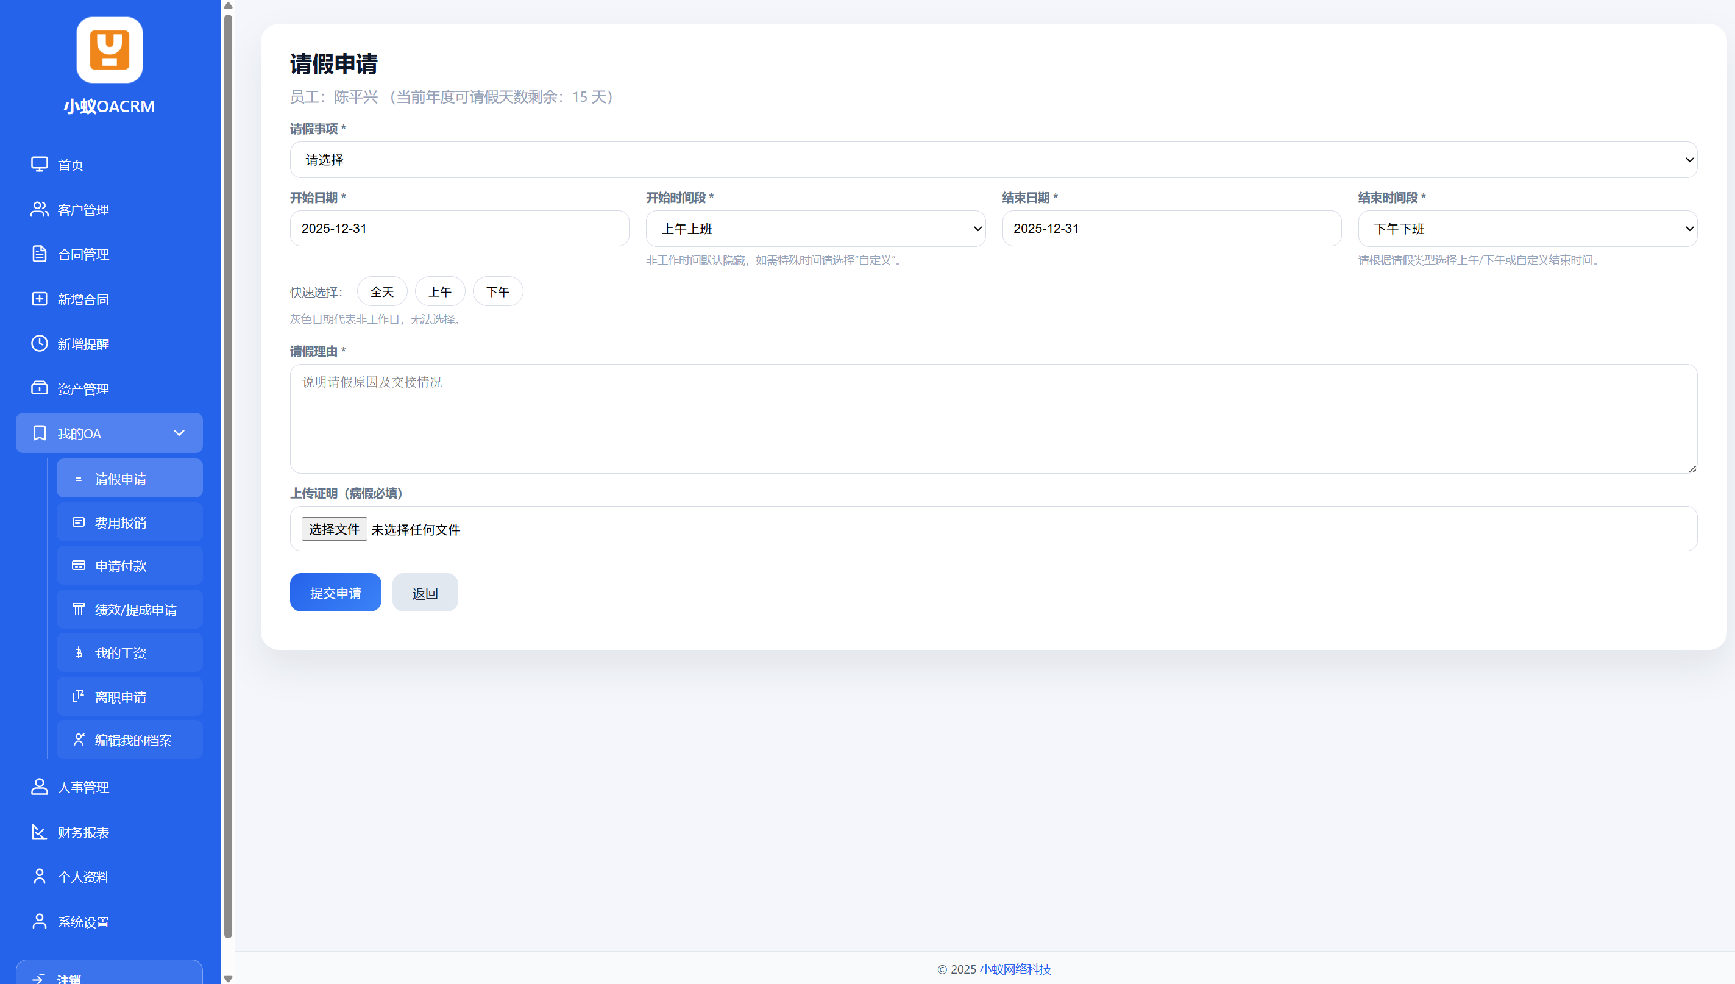Click the 小蚁OACRM logo icon
The image size is (1735, 984).
click(x=110, y=50)
